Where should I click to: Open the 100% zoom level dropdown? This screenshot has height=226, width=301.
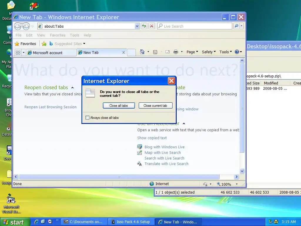click(x=237, y=184)
